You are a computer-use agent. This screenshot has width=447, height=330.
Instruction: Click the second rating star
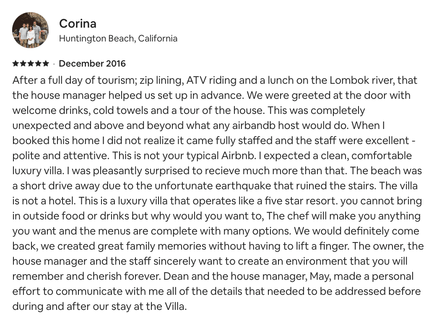click(23, 64)
